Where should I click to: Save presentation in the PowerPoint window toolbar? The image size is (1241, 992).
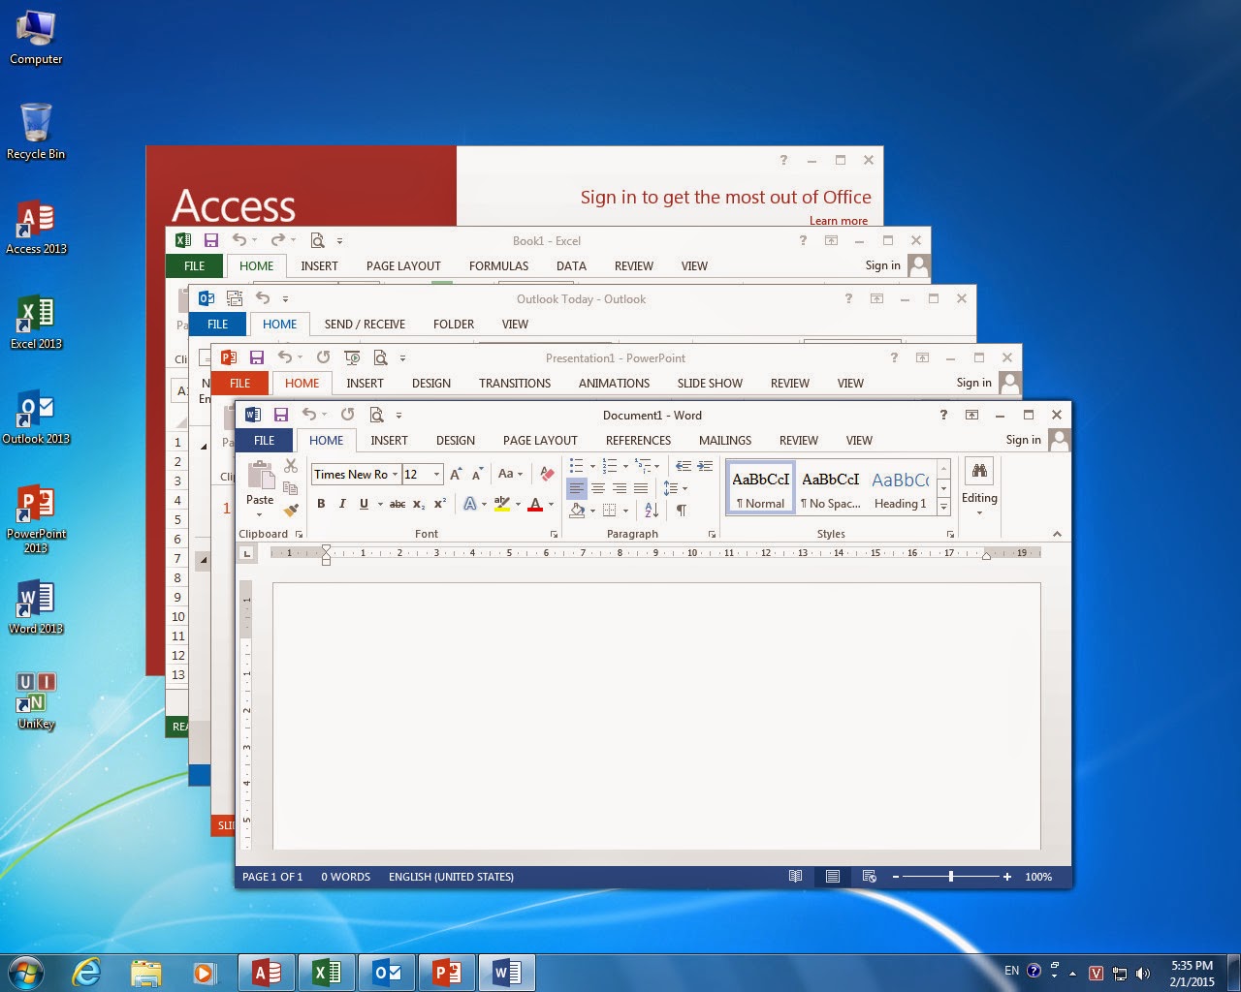(x=257, y=357)
